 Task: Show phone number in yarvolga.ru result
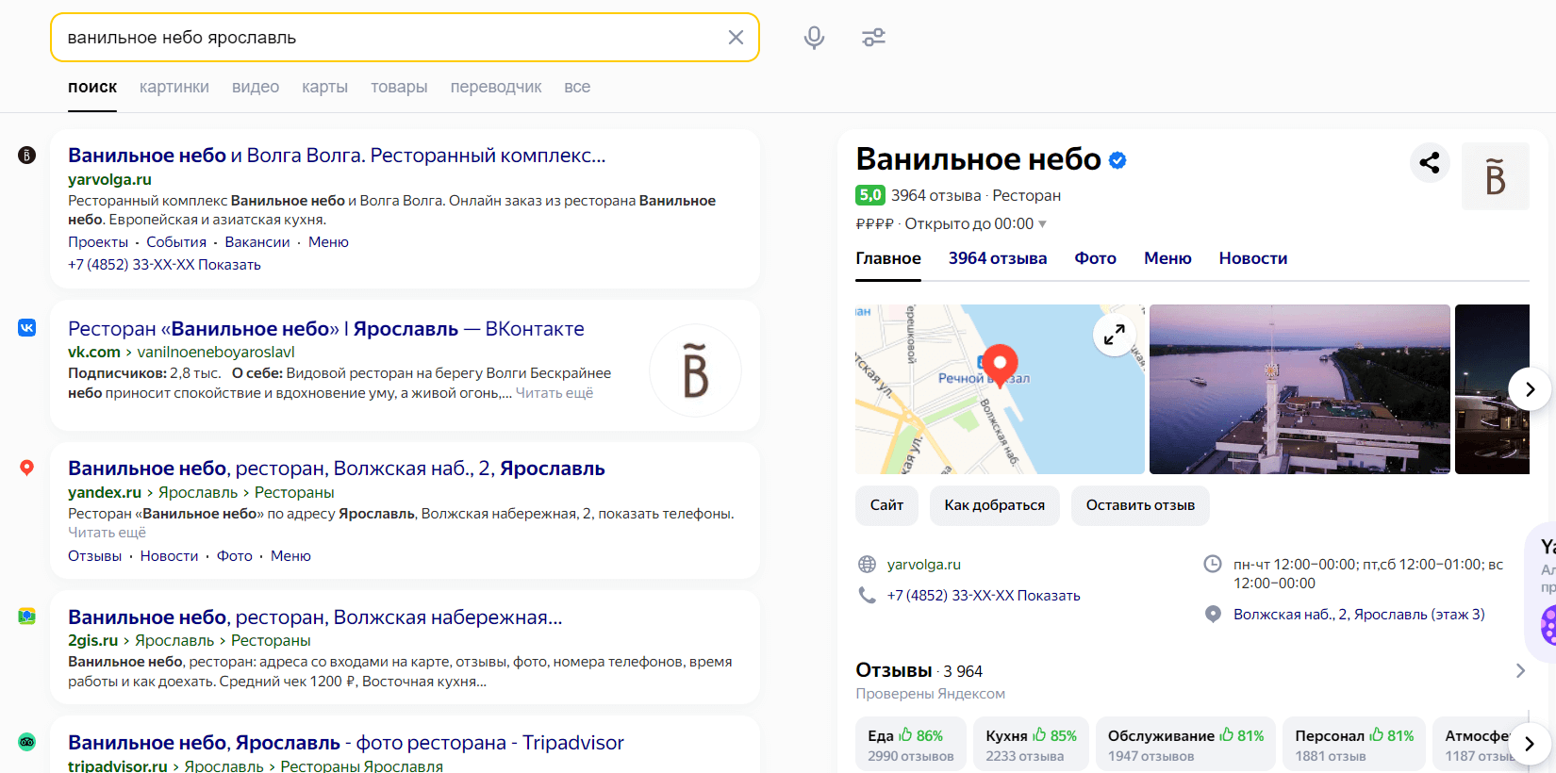tap(229, 265)
